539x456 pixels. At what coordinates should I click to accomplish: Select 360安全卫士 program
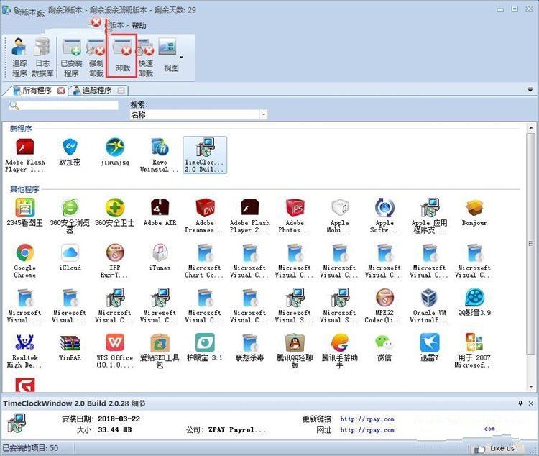pyautogui.click(x=115, y=212)
